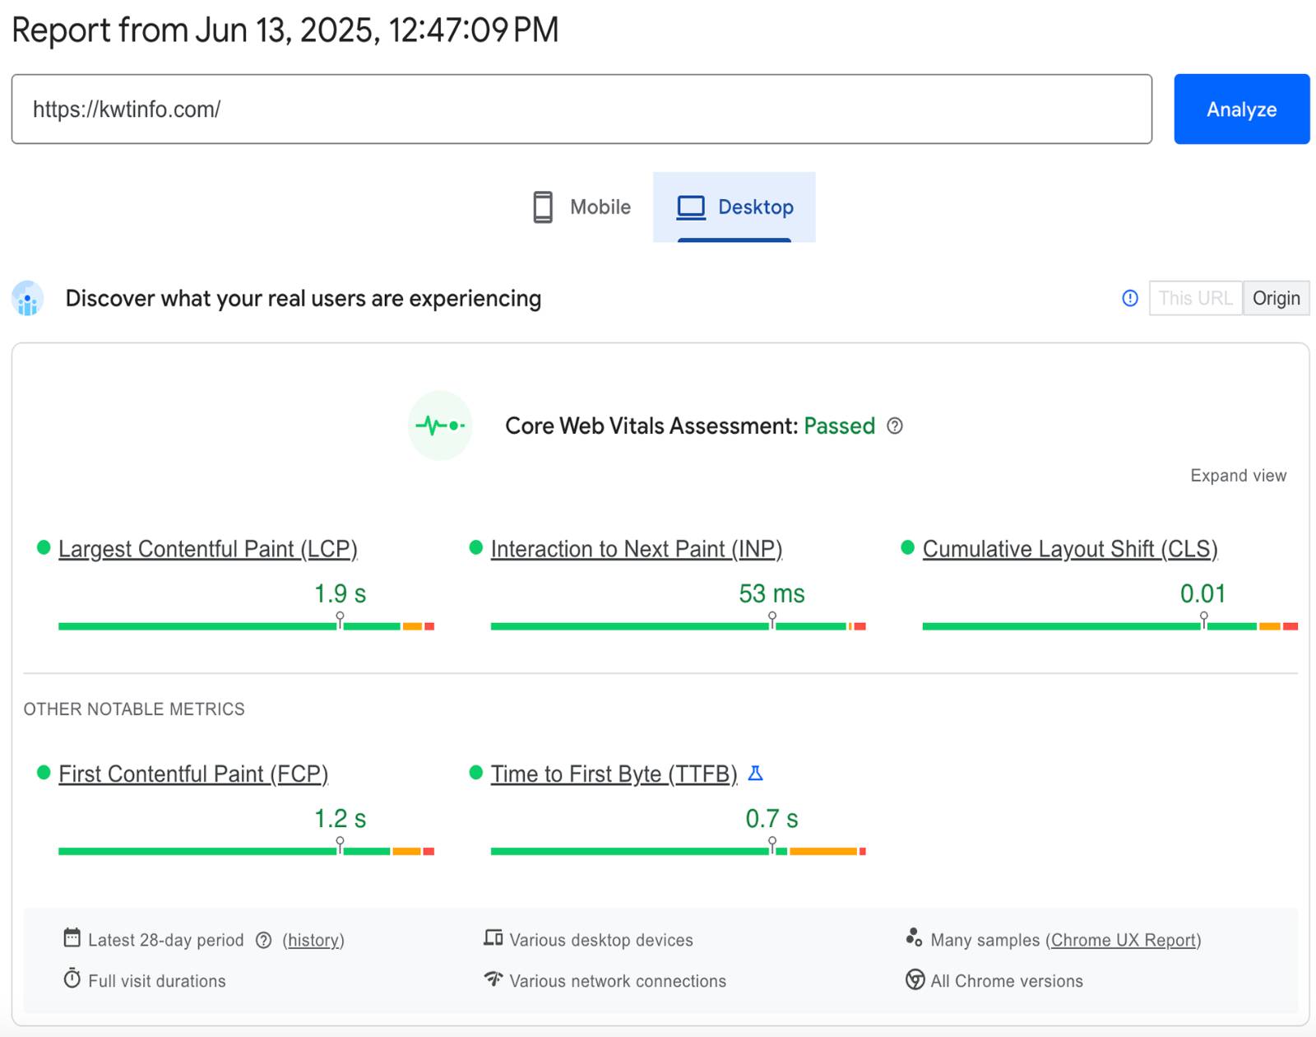The width and height of the screenshot is (1316, 1037).
Task: Open Interaction to Next Paint (INP) link
Action: [x=637, y=549]
